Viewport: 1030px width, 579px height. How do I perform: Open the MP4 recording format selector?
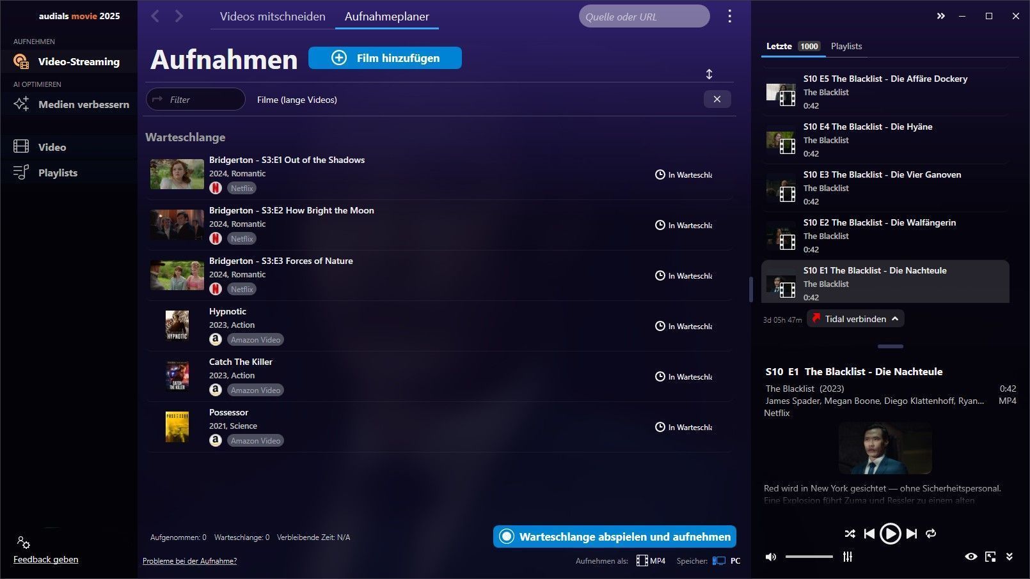click(651, 561)
